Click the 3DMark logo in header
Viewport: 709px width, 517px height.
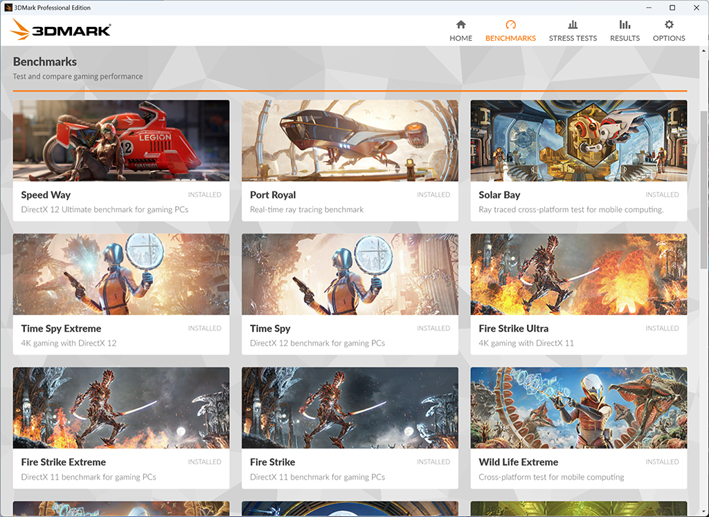coord(61,30)
